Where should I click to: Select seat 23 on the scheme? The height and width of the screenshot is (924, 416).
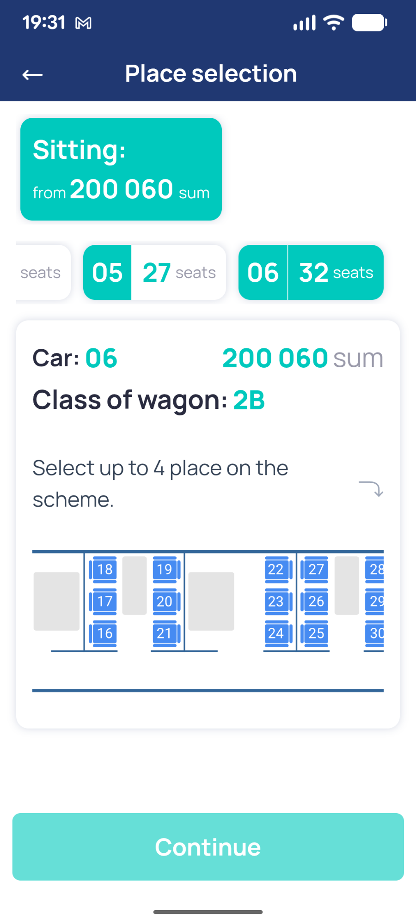pyautogui.click(x=276, y=601)
